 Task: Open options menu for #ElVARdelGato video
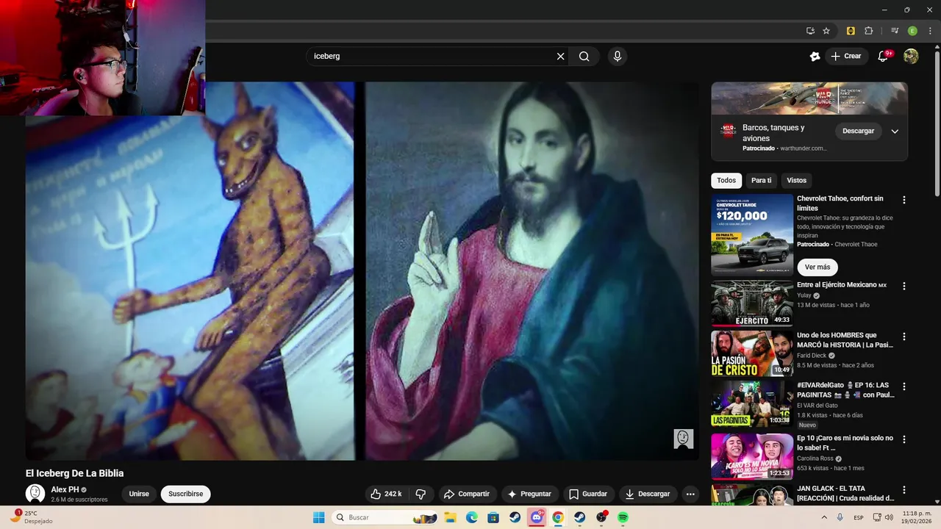click(x=904, y=386)
